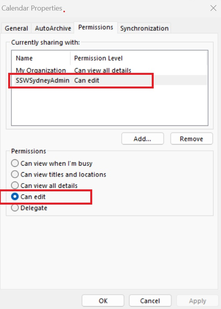Screen dimensions: 221x309
Task: Remove the selected sharing entry
Action: click(191, 139)
